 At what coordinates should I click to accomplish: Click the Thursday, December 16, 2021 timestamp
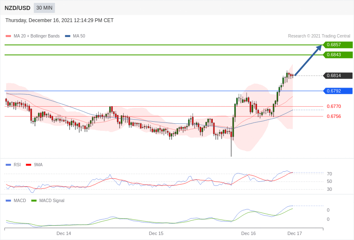click(x=60, y=20)
